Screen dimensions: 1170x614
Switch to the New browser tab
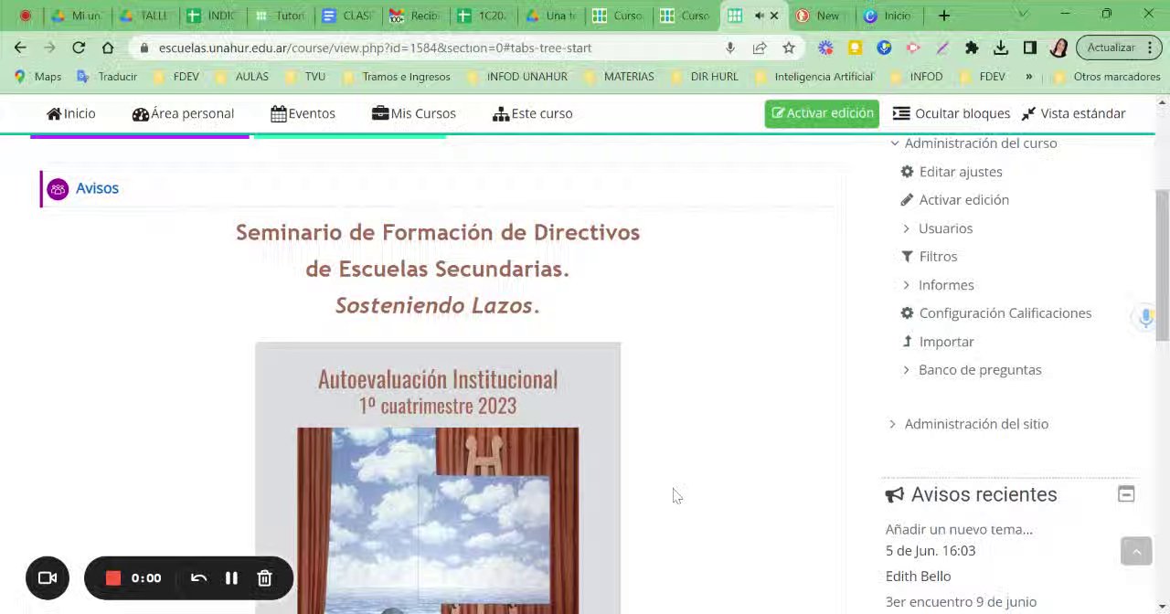(x=824, y=16)
